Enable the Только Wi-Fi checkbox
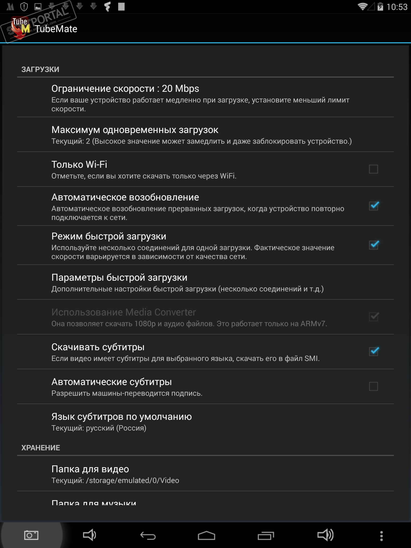The image size is (411, 548). pyautogui.click(x=373, y=169)
